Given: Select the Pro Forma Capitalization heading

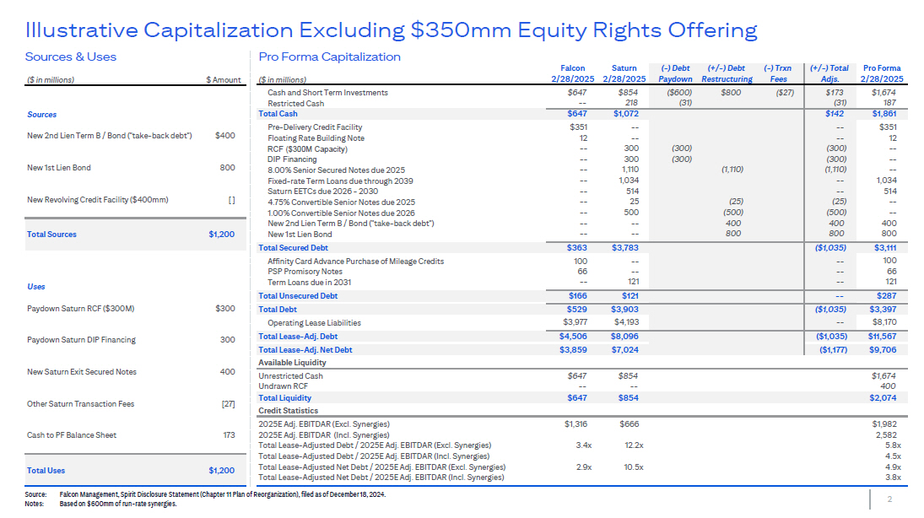Looking at the screenshot, I should (x=329, y=57).
